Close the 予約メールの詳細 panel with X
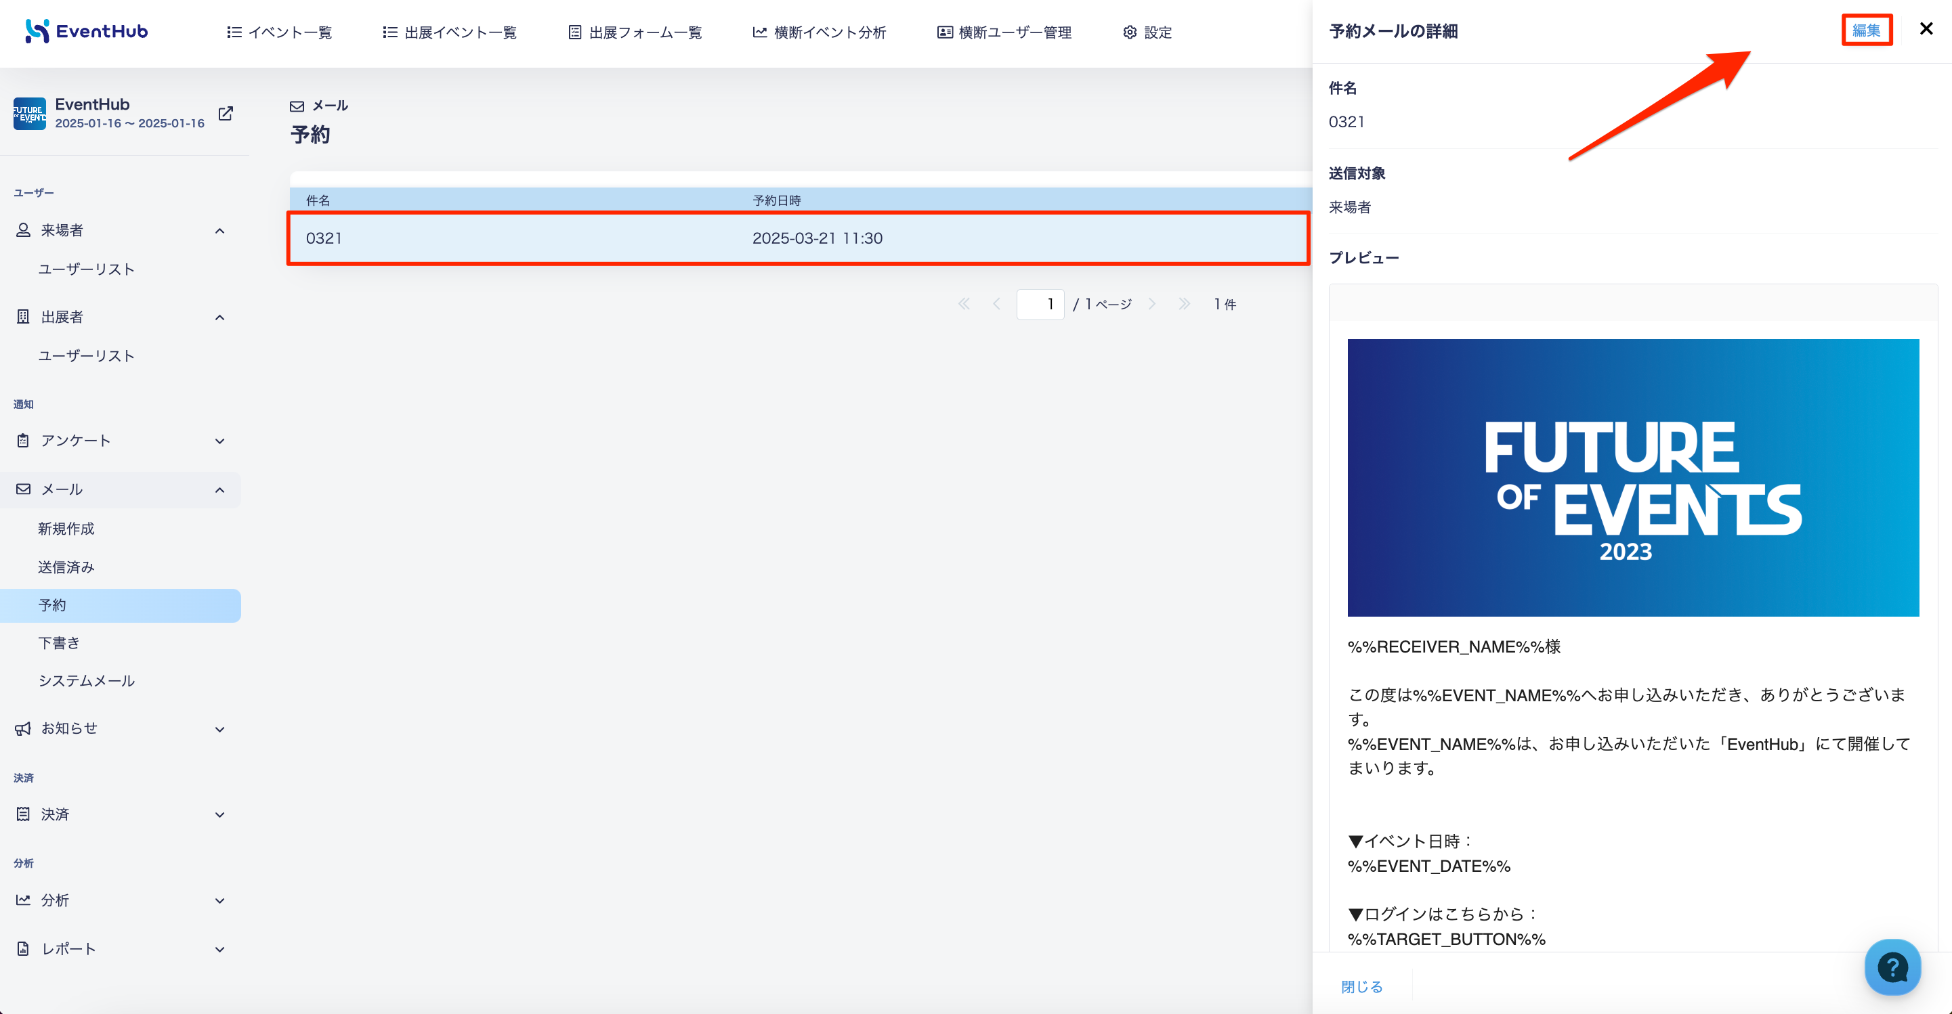The width and height of the screenshot is (1952, 1014). [1926, 29]
